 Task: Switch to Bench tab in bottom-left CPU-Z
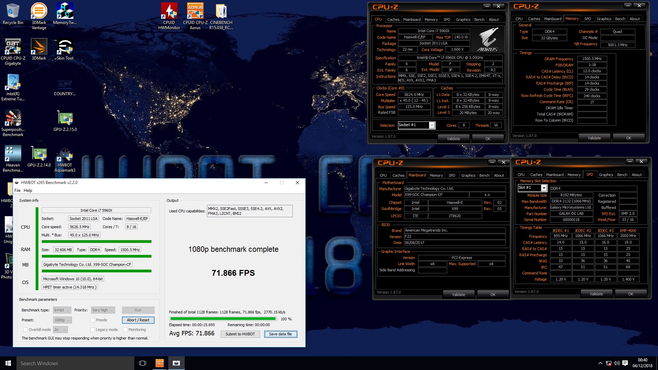pyautogui.click(x=484, y=175)
